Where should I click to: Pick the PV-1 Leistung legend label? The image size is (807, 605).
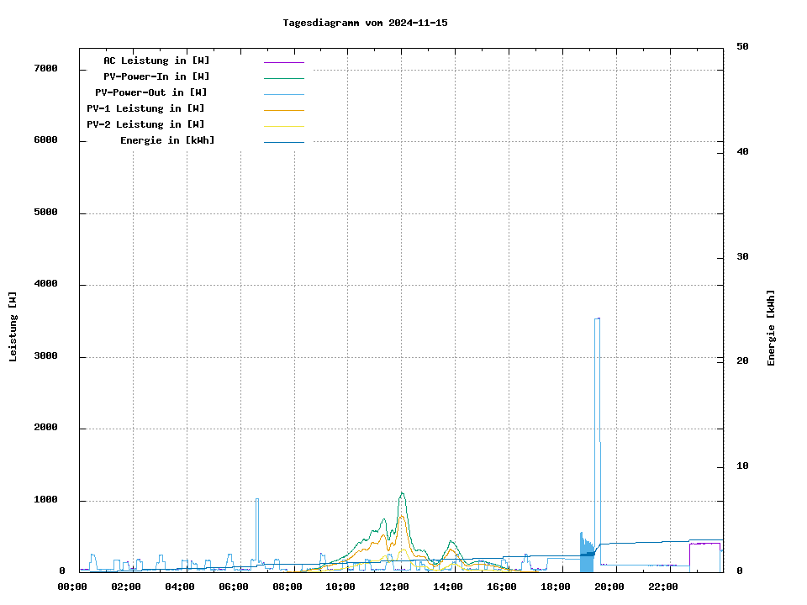[145, 108]
